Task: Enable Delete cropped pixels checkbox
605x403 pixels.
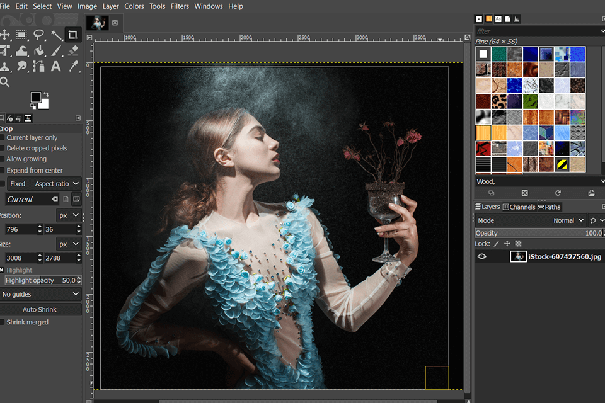Action: point(2,148)
